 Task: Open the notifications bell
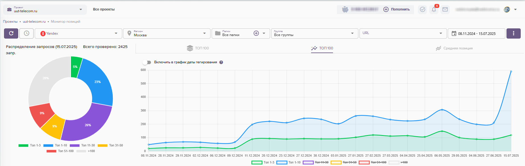click(434, 10)
